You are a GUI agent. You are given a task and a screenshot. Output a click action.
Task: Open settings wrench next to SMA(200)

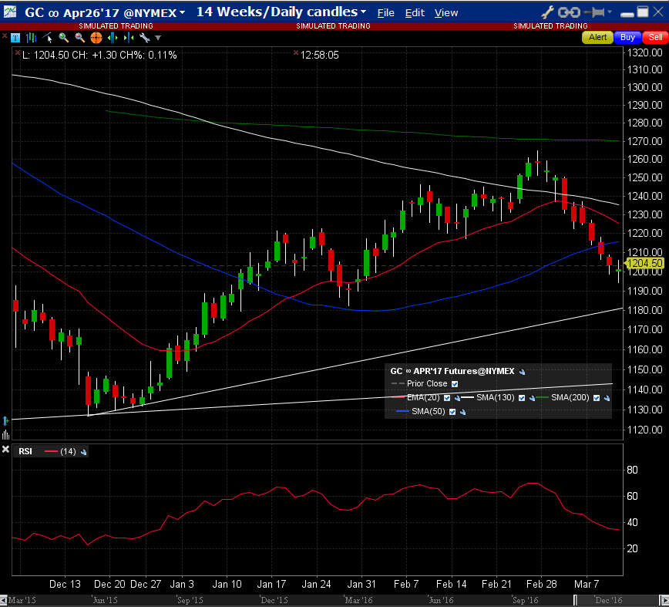tap(607, 398)
